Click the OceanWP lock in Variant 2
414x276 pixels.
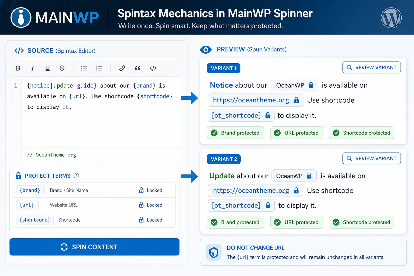pyautogui.click(x=309, y=176)
